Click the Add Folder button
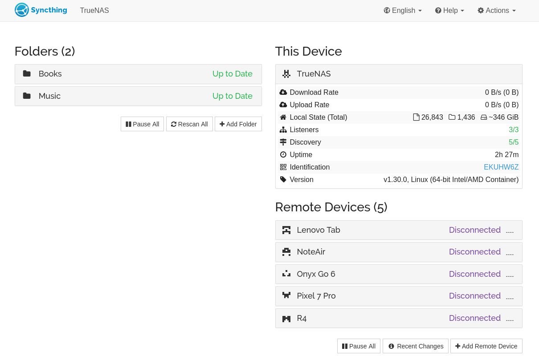 click(x=238, y=124)
